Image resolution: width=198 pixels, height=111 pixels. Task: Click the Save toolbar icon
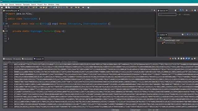point(6,7)
